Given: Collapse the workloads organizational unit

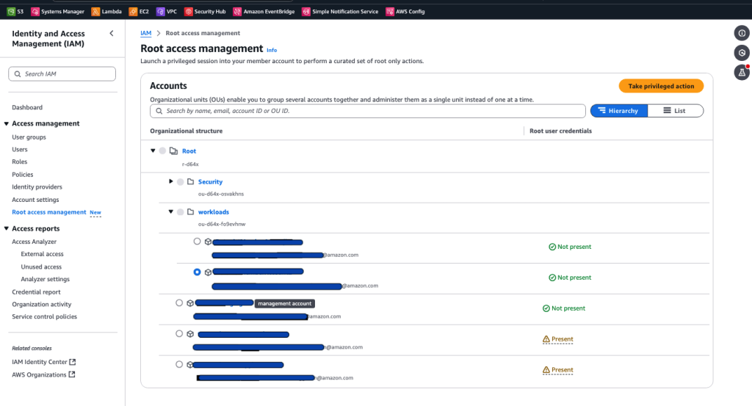Looking at the screenshot, I should tap(170, 211).
